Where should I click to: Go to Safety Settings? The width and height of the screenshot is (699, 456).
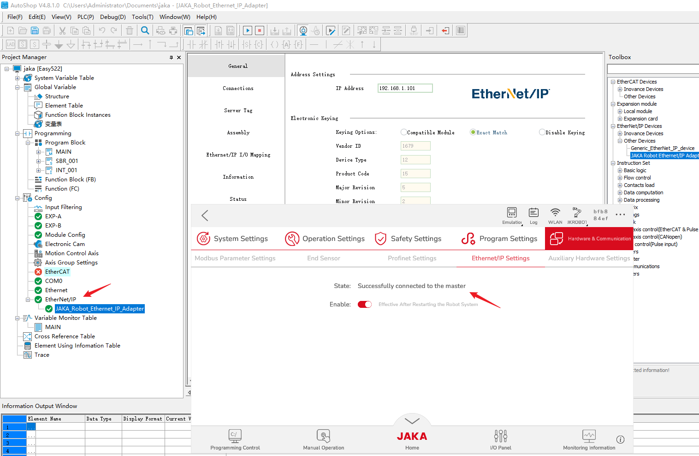(x=408, y=239)
